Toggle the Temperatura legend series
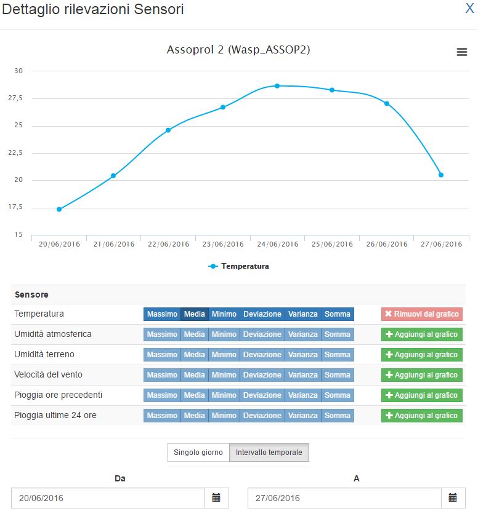478x514 pixels. point(238,266)
